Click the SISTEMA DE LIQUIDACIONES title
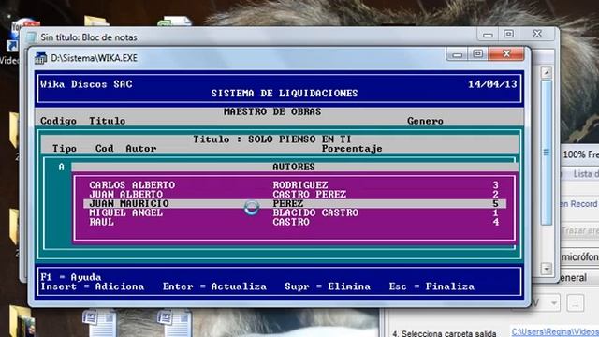 (x=285, y=94)
